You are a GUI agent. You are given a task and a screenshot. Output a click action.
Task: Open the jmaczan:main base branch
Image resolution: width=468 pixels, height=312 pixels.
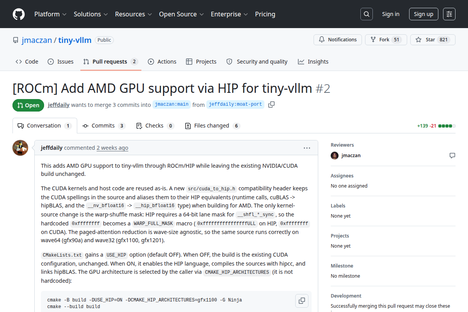click(x=172, y=105)
